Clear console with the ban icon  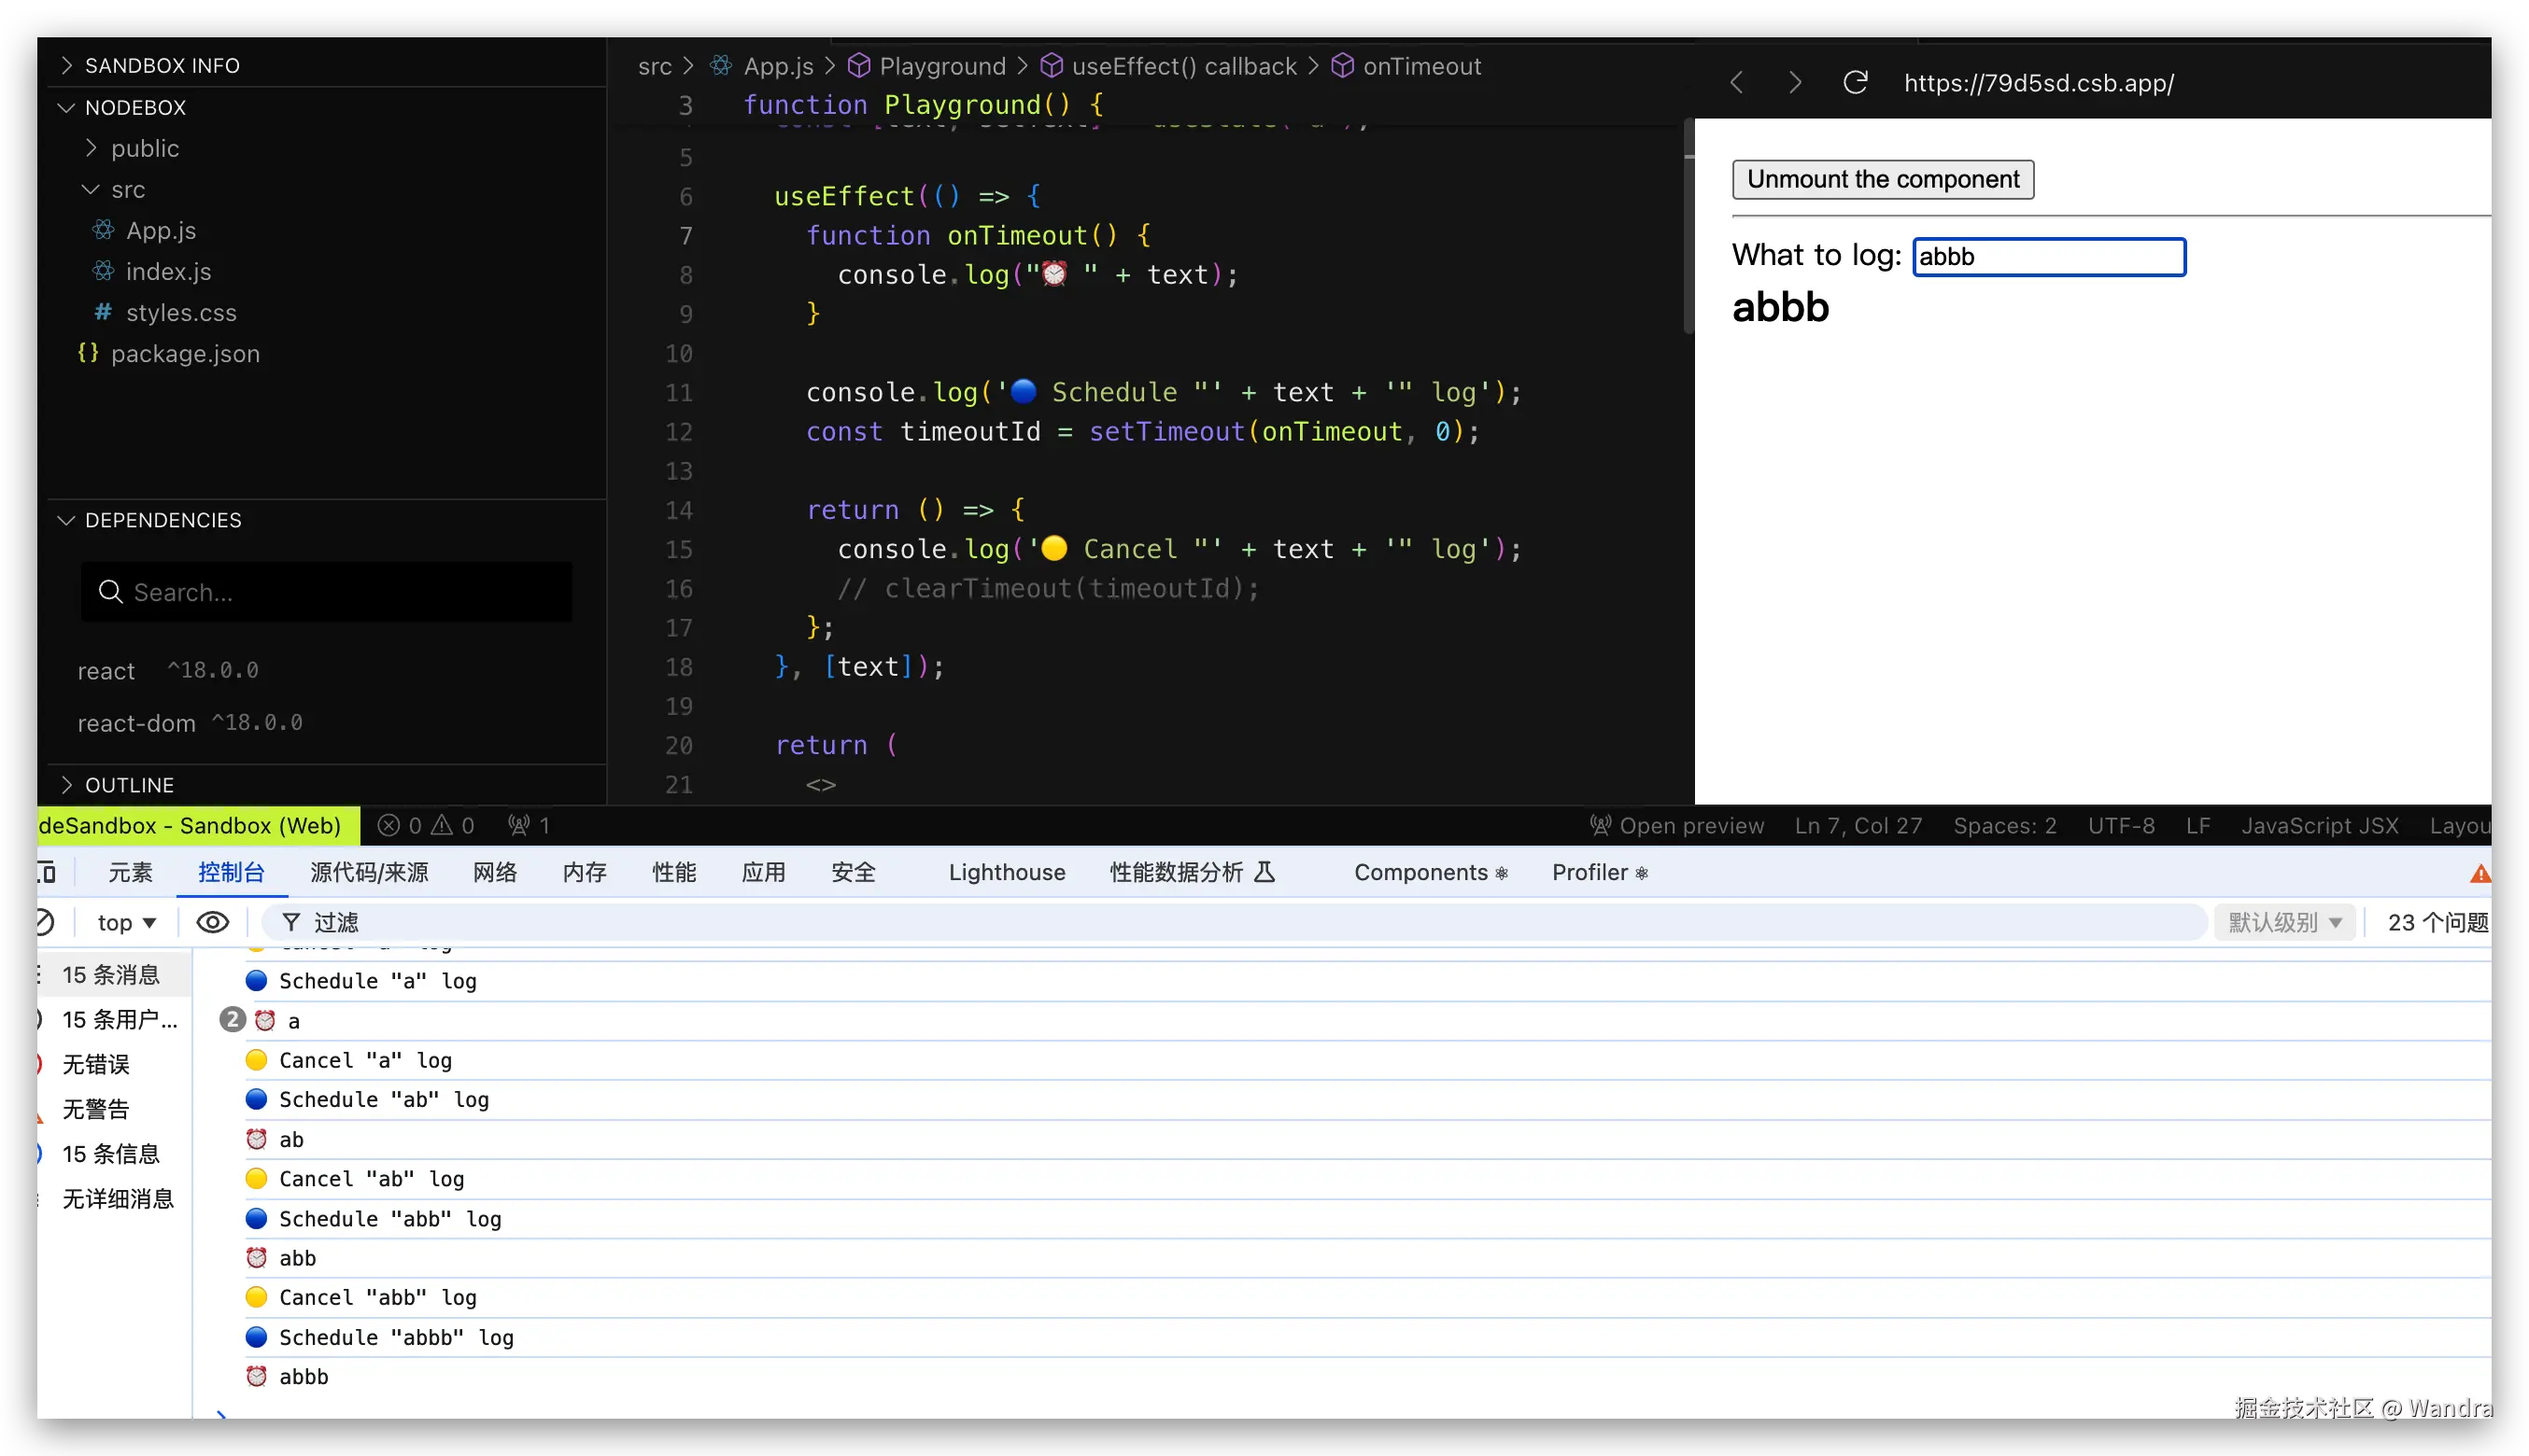pyautogui.click(x=44, y=921)
